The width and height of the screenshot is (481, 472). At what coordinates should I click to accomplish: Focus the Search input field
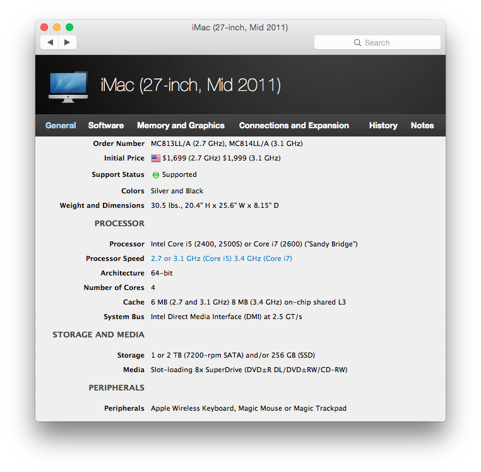click(377, 42)
